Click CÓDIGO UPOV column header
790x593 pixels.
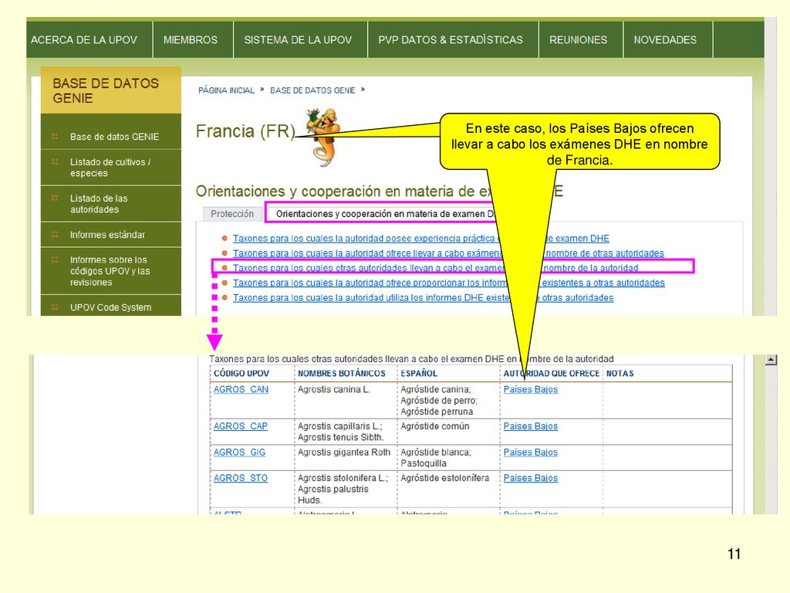(x=241, y=374)
